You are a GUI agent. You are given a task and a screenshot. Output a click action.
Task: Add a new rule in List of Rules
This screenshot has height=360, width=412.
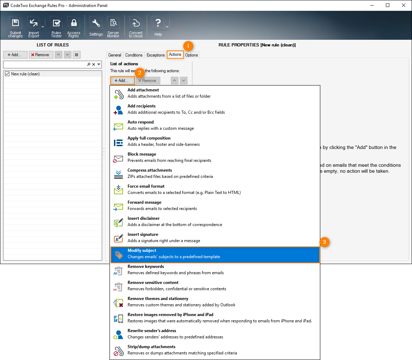[x=15, y=55]
